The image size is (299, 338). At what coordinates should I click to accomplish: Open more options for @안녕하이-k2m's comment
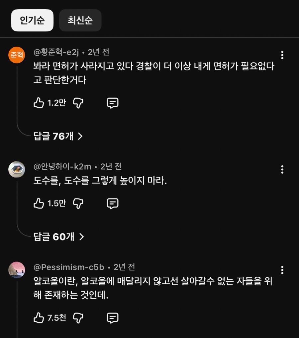click(282, 170)
